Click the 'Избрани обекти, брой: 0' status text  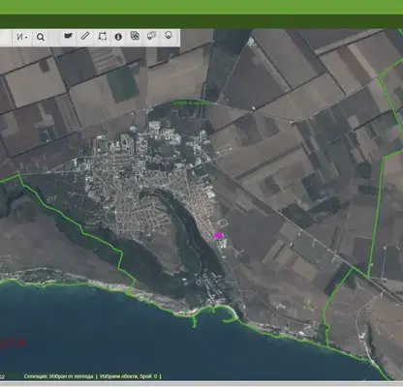pyautogui.click(x=129, y=376)
